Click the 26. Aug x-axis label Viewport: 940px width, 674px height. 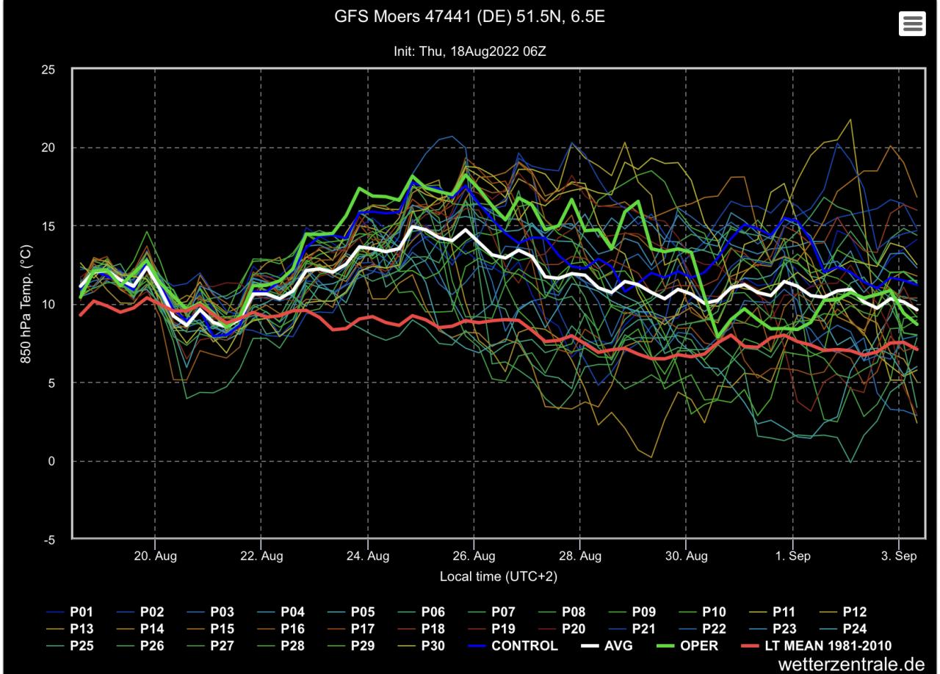point(474,557)
